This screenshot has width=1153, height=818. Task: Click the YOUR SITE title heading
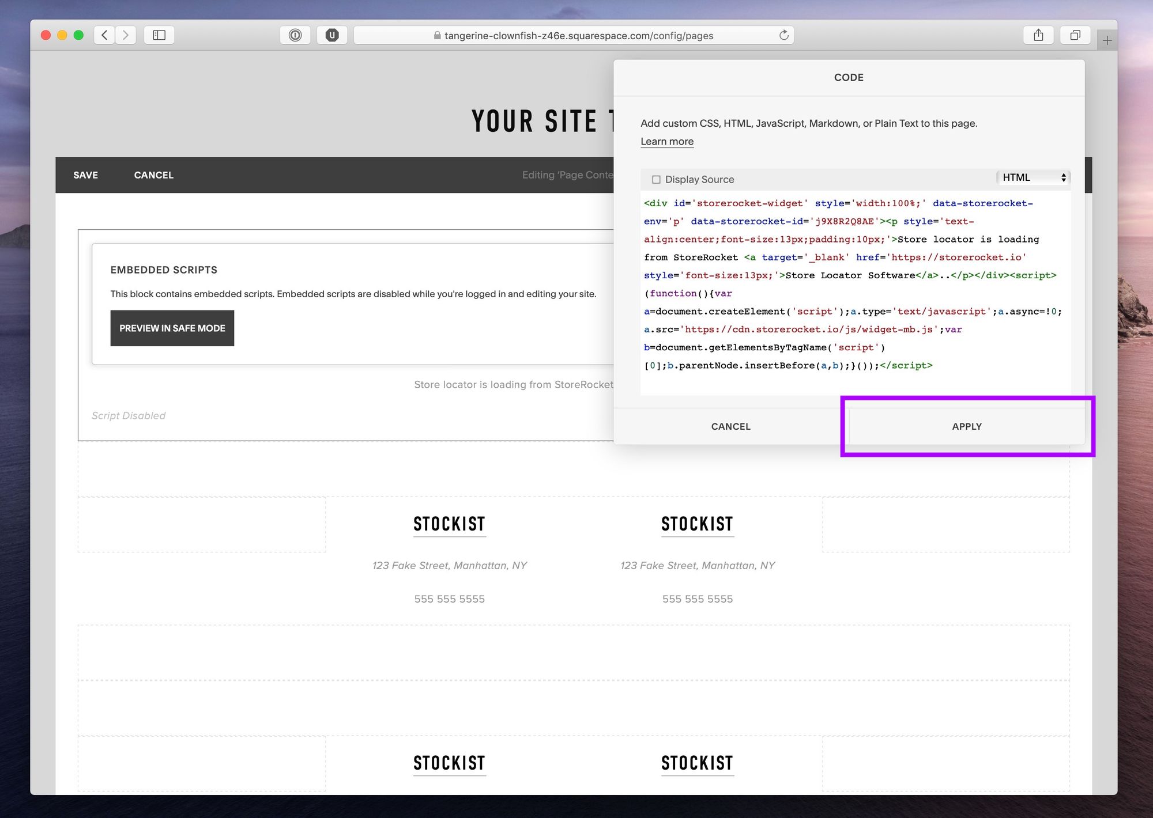coord(542,122)
